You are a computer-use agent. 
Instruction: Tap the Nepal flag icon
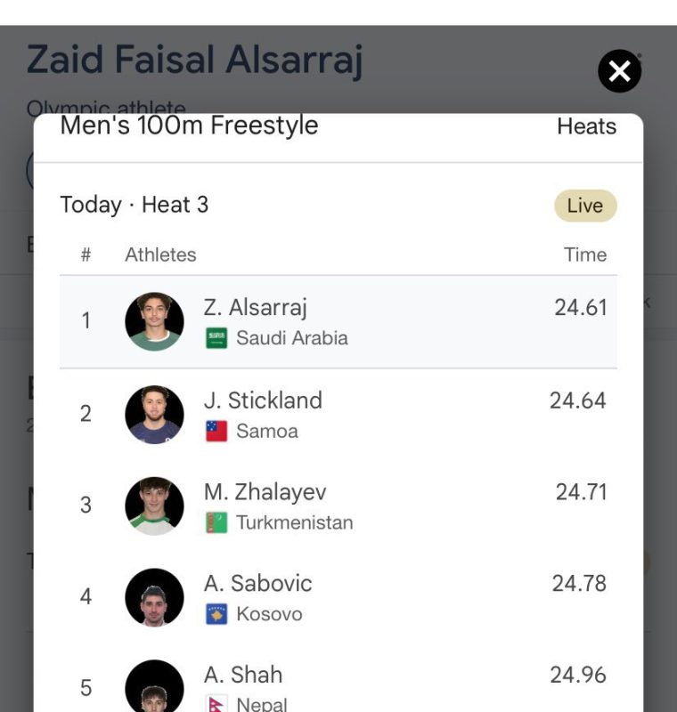coord(216,703)
